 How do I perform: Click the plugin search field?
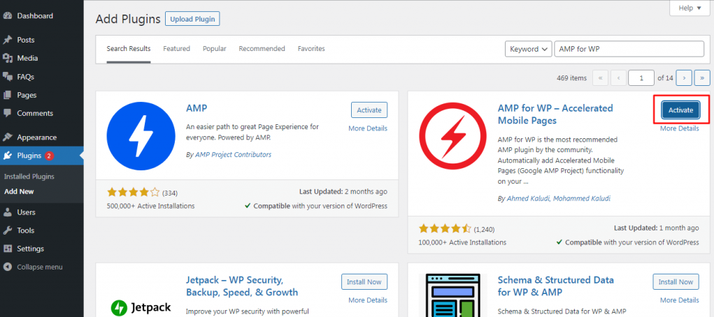629,49
